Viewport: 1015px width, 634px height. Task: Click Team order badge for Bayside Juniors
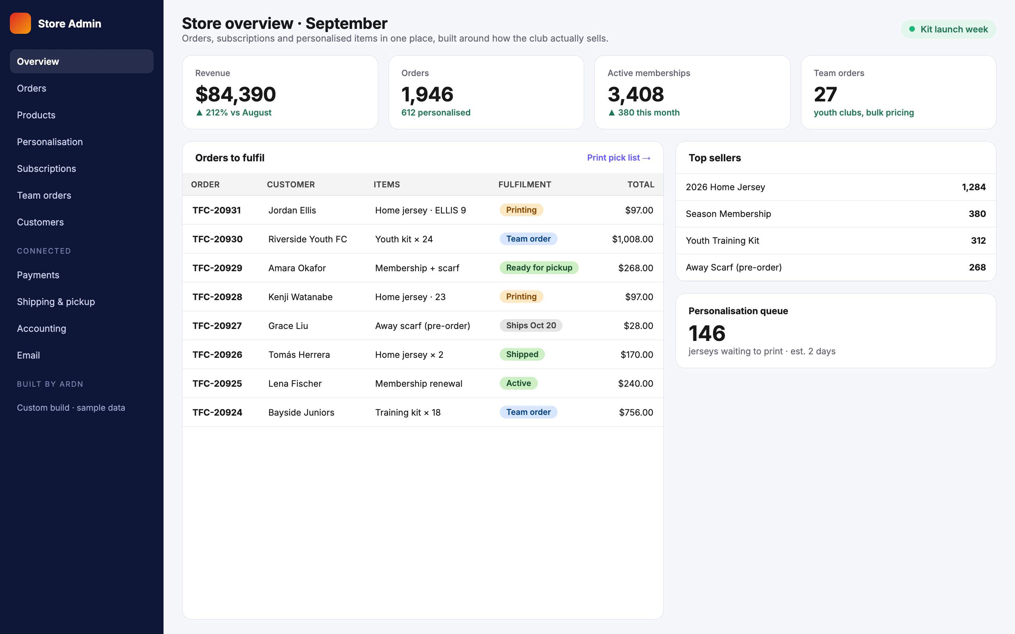[528, 412]
